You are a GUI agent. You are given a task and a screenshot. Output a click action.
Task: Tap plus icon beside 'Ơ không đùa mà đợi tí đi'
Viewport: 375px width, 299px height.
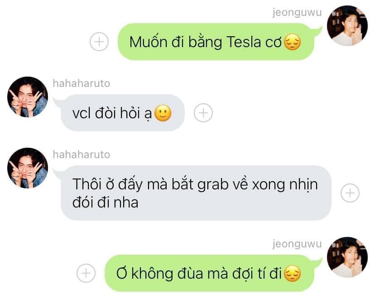click(x=86, y=273)
